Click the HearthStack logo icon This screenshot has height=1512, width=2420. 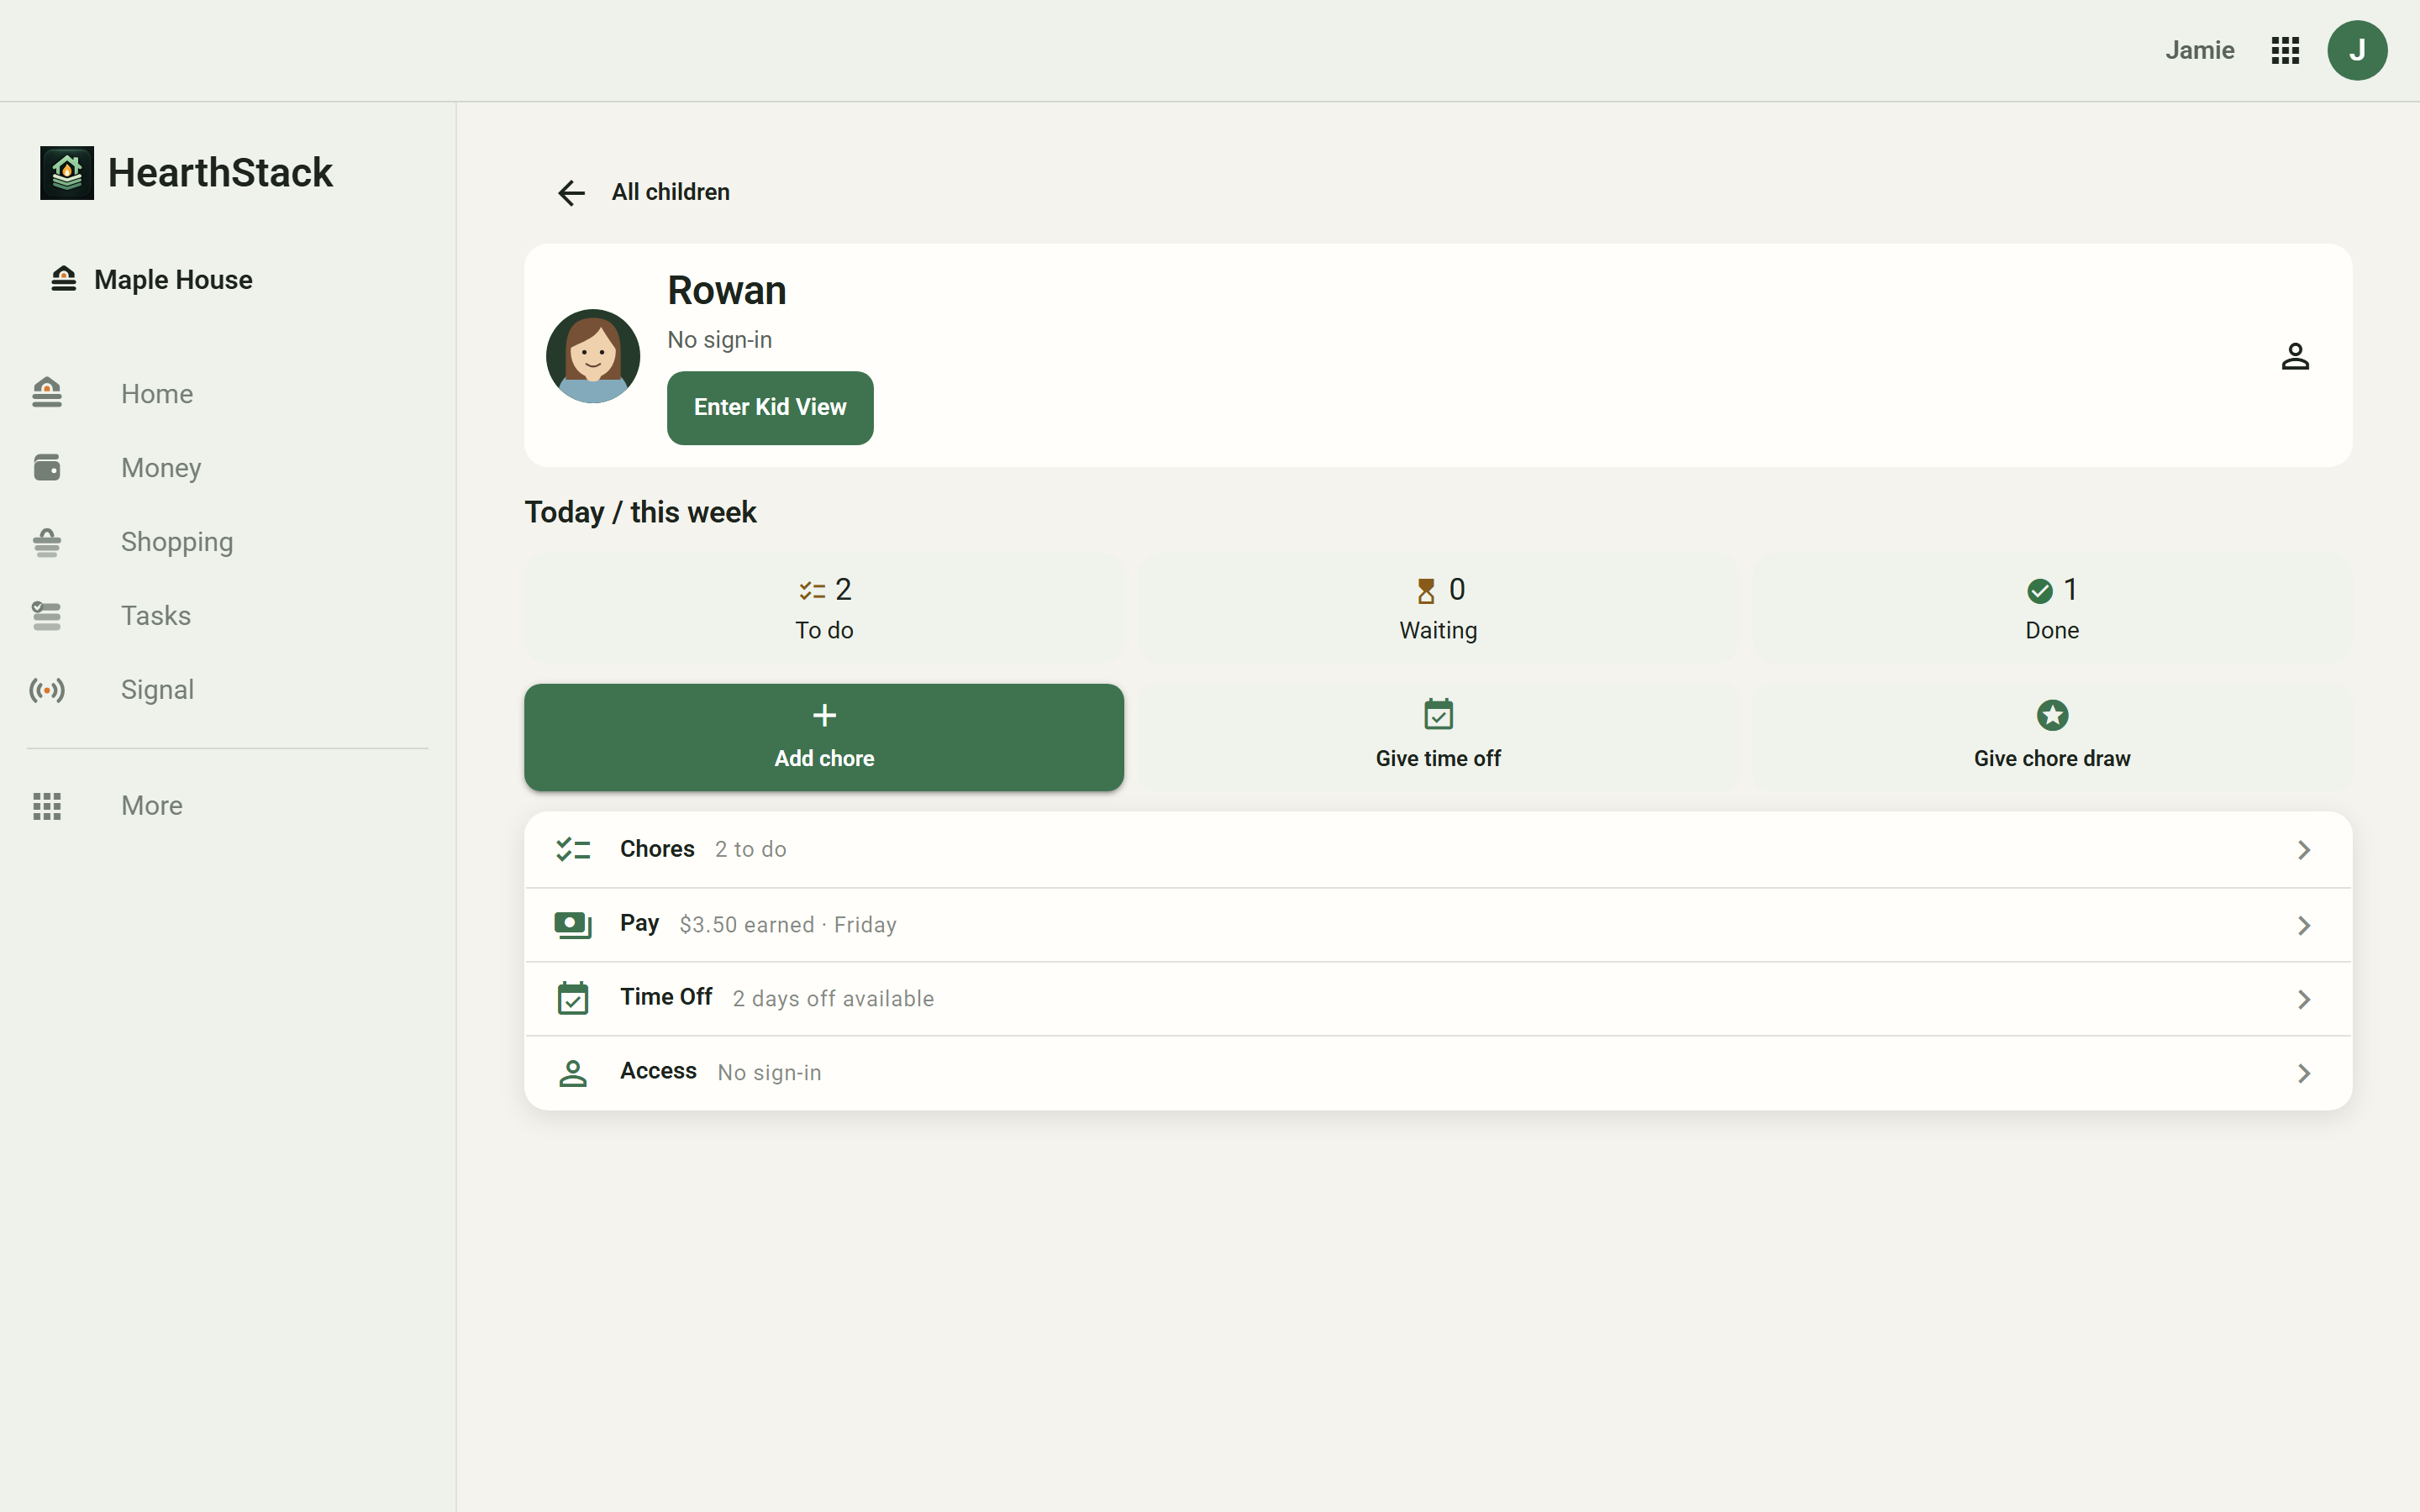(67, 173)
